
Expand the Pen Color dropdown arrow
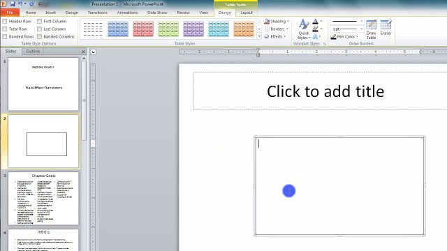click(357, 37)
